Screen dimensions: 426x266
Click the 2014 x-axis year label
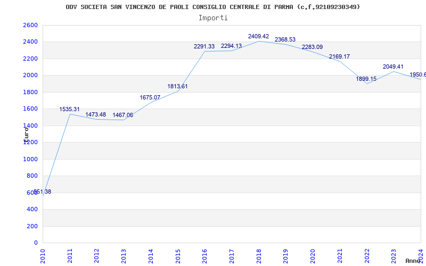pos(151,256)
